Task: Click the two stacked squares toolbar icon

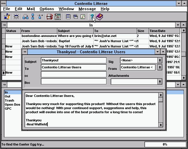Action: [33, 17]
